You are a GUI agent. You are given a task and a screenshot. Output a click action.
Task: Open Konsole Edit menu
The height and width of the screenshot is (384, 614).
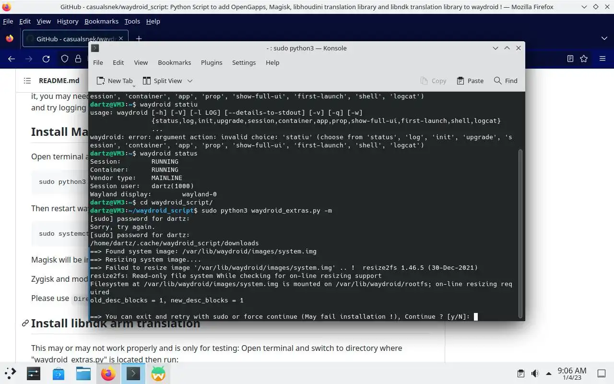click(118, 62)
